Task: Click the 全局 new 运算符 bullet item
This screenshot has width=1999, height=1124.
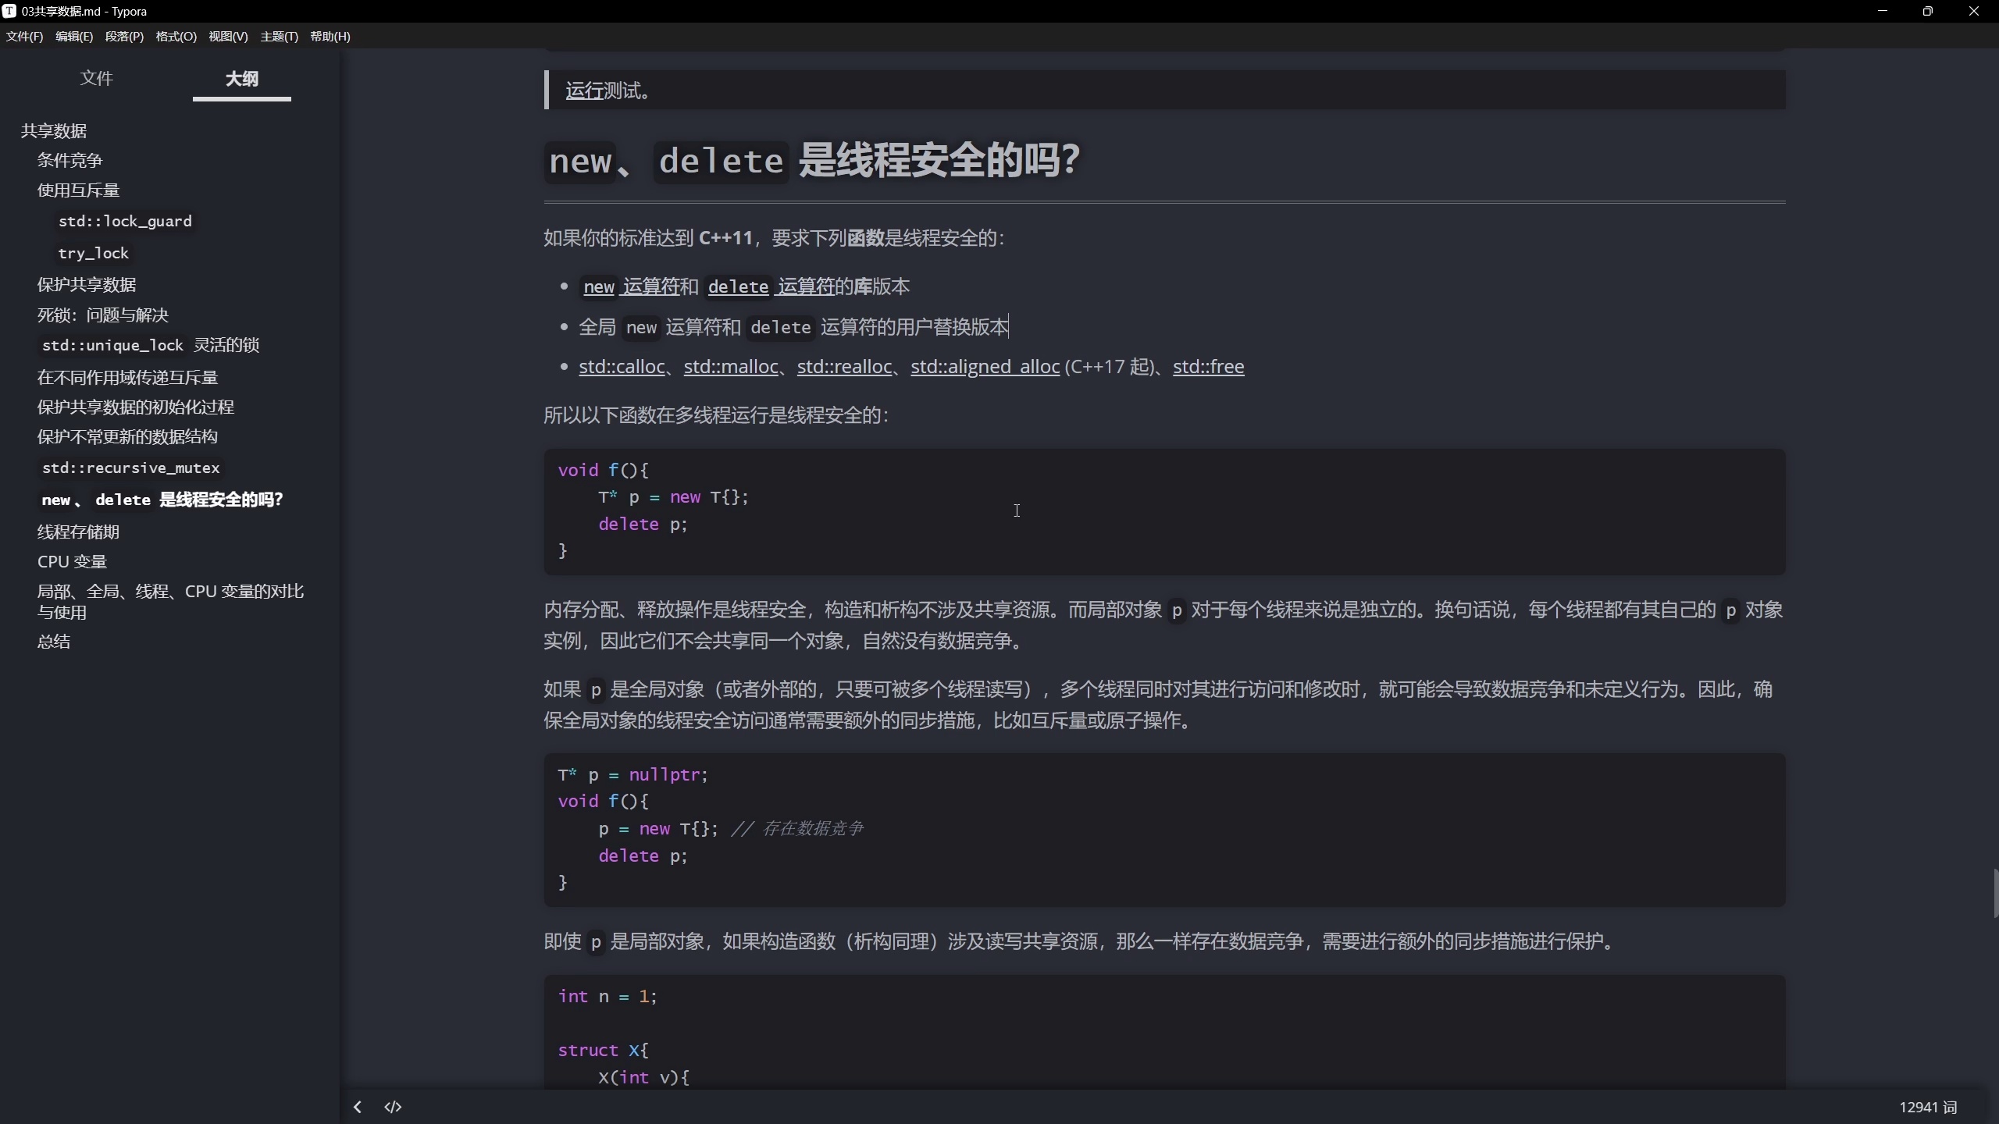Action: click(793, 326)
